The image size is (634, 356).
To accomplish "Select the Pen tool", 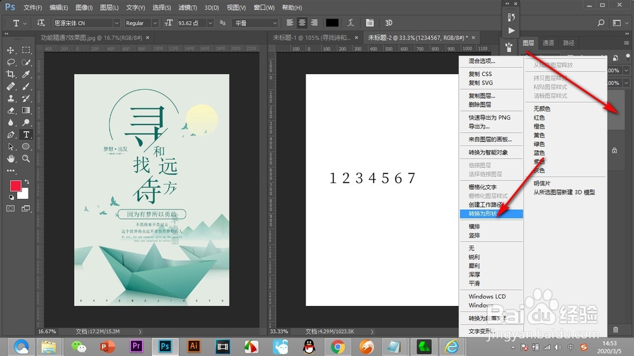I will [11, 134].
